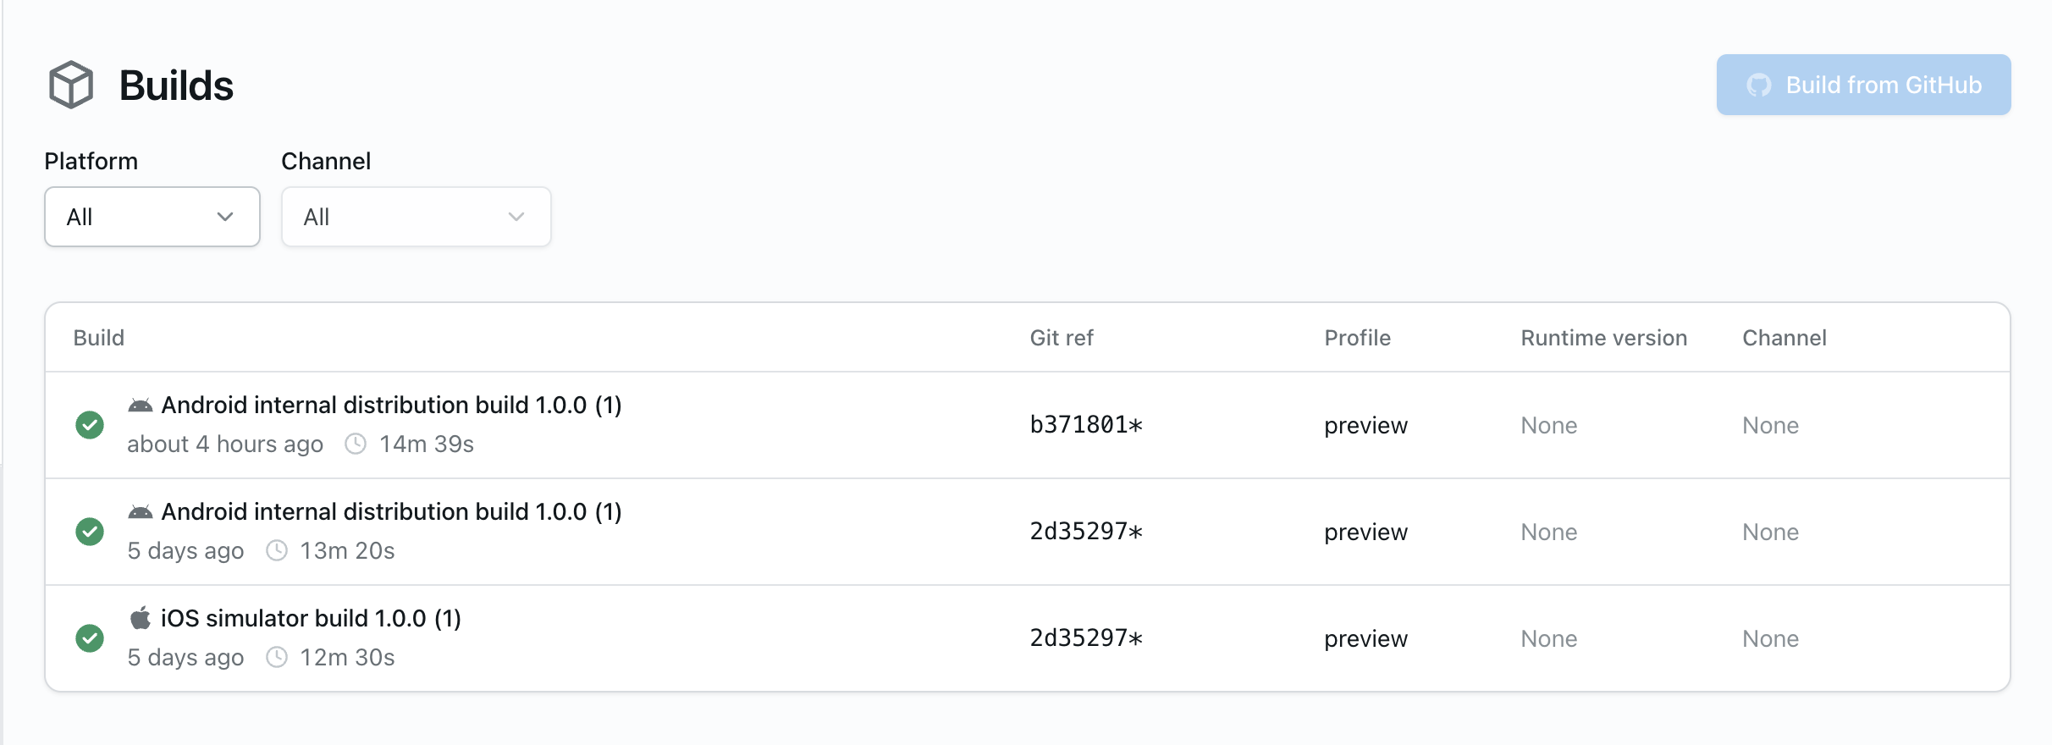The width and height of the screenshot is (2052, 745).
Task: Click the clock icon beside 14m 39s
Action: pyautogui.click(x=356, y=444)
